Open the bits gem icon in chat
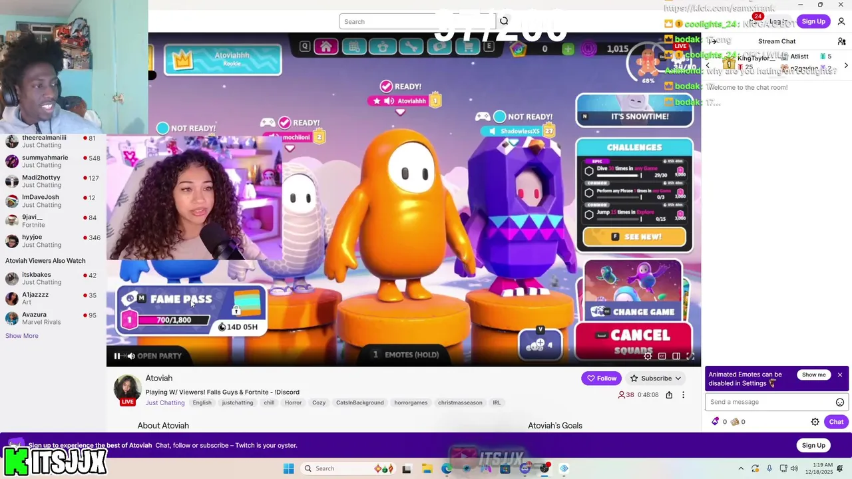Viewport: 852px width, 479px height. [716, 422]
